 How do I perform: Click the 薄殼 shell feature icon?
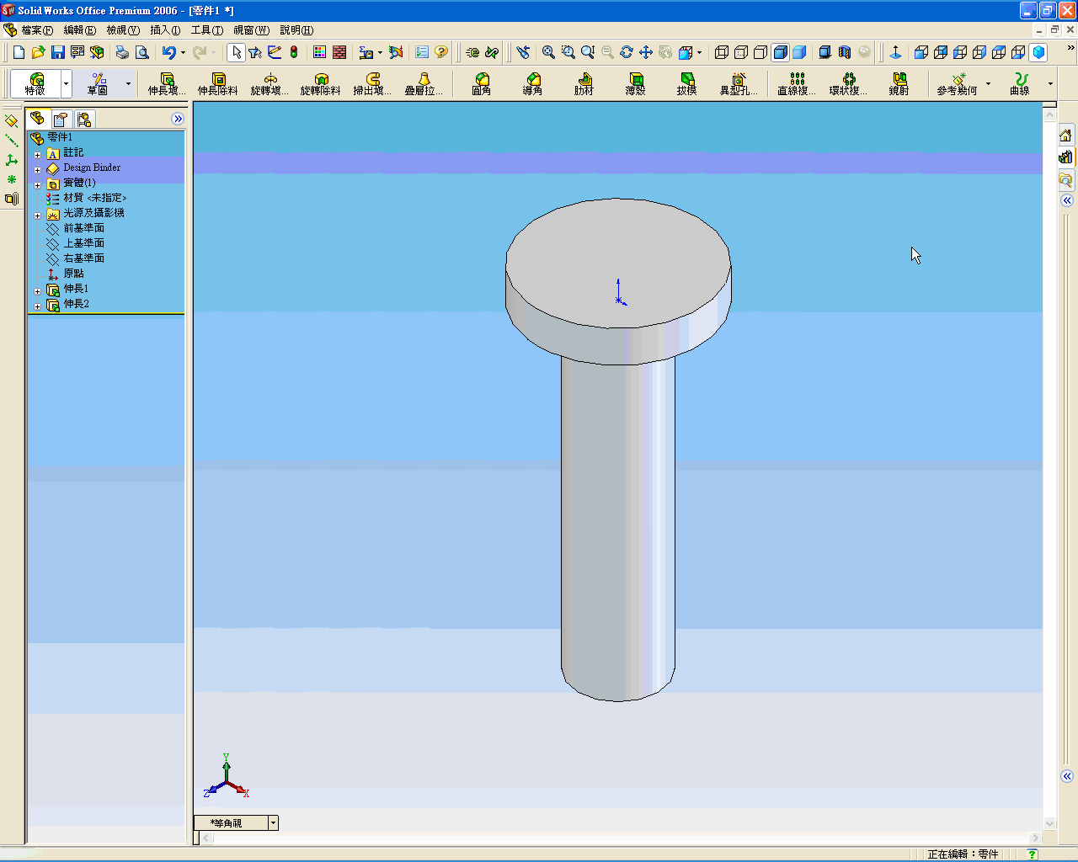click(636, 83)
